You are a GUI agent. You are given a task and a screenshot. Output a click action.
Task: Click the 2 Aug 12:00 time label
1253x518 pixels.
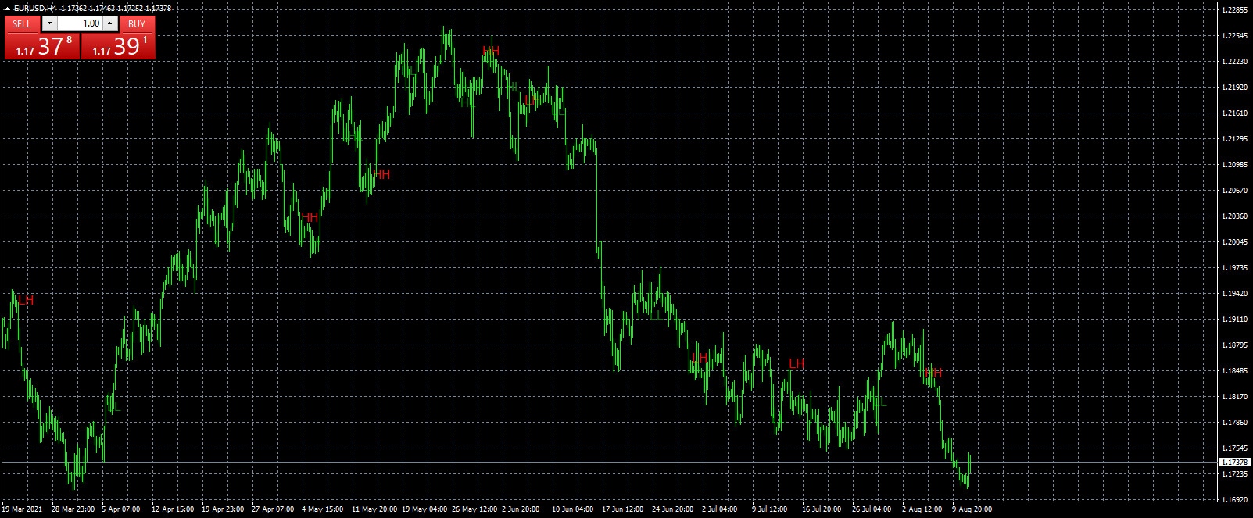[x=922, y=509]
